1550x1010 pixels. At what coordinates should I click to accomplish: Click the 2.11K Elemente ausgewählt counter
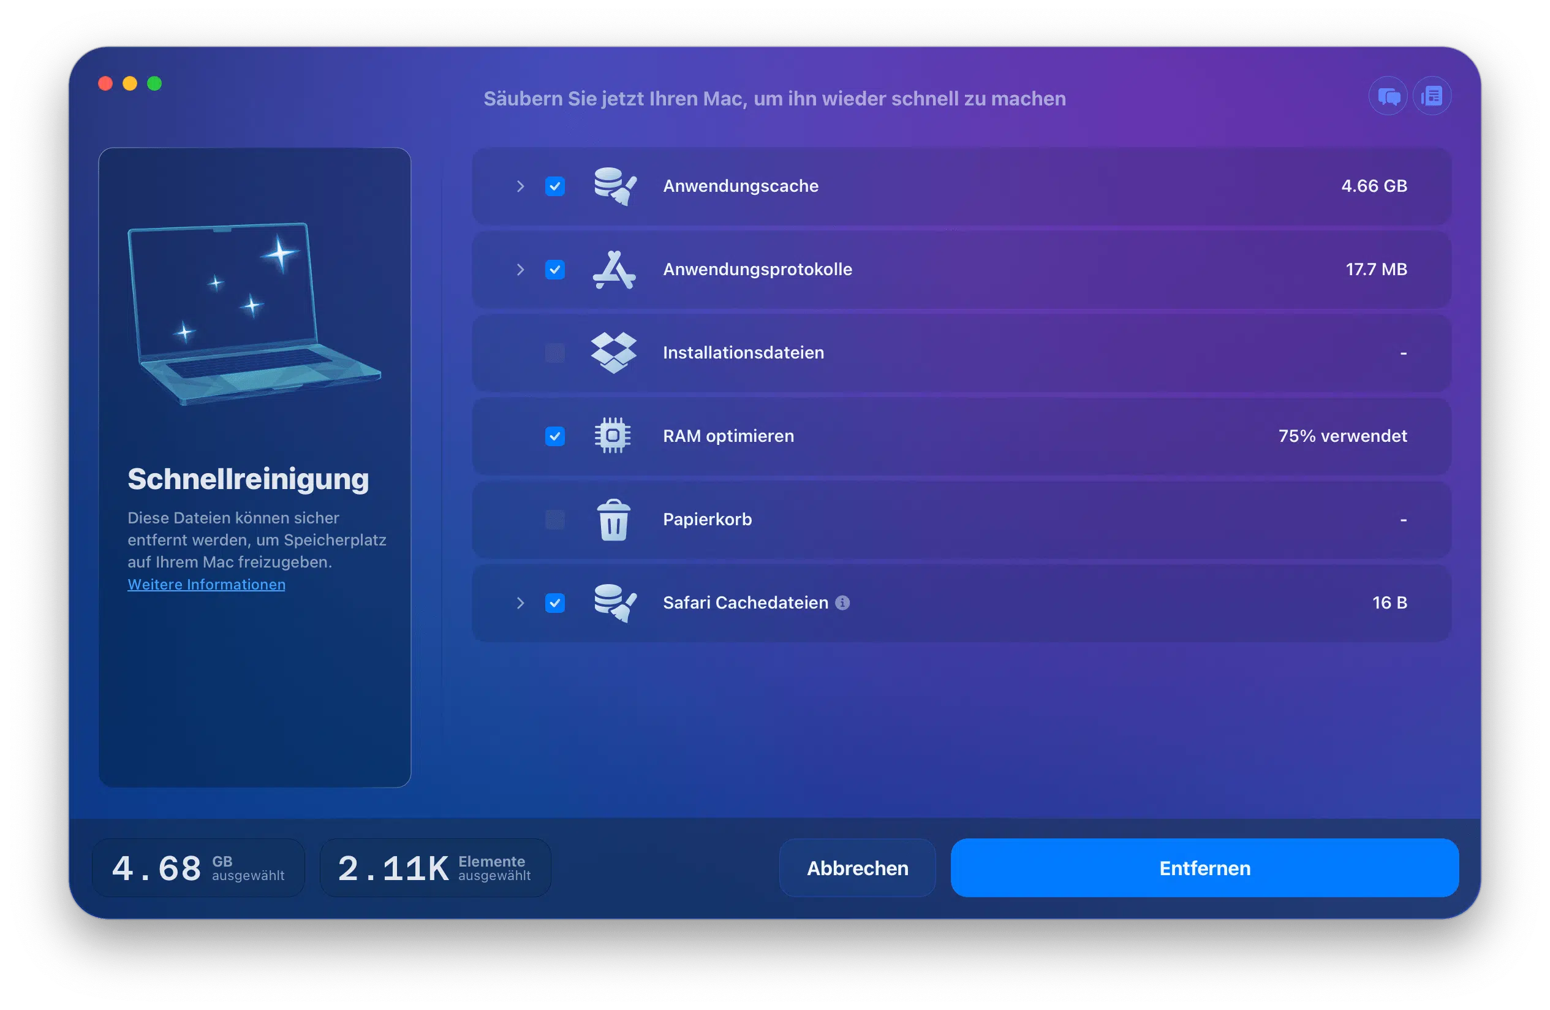tap(436, 868)
